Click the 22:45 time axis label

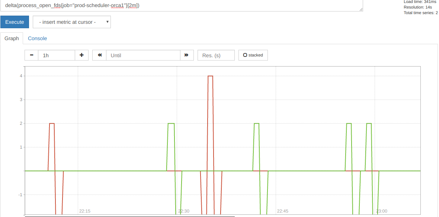click(x=282, y=211)
